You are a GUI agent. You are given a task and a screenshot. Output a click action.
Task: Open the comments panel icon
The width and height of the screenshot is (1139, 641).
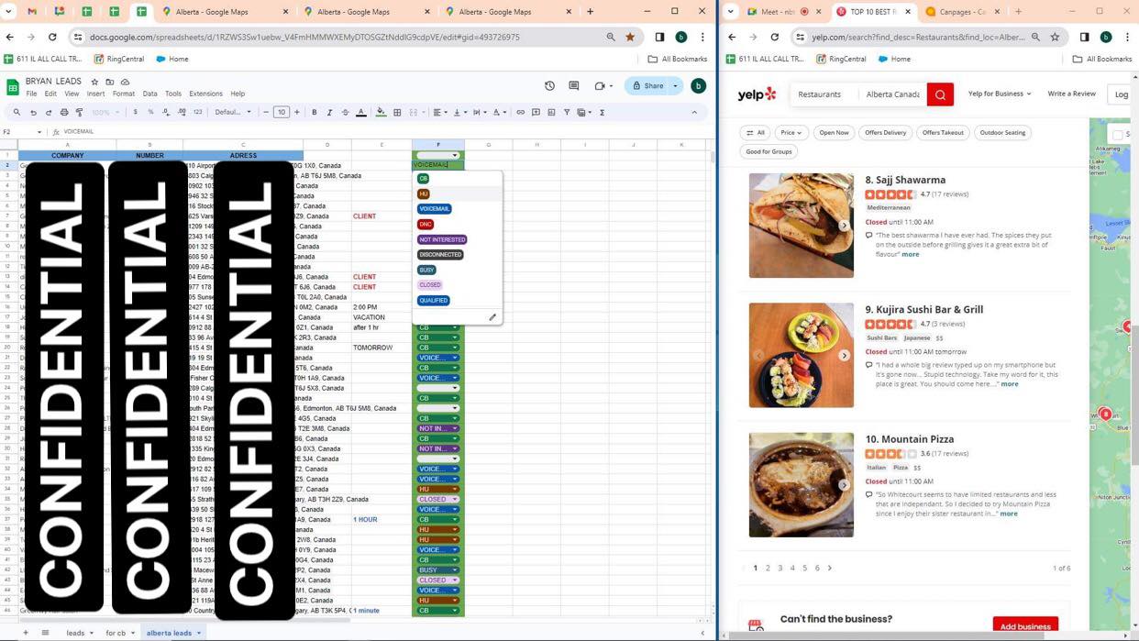click(x=574, y=85)
